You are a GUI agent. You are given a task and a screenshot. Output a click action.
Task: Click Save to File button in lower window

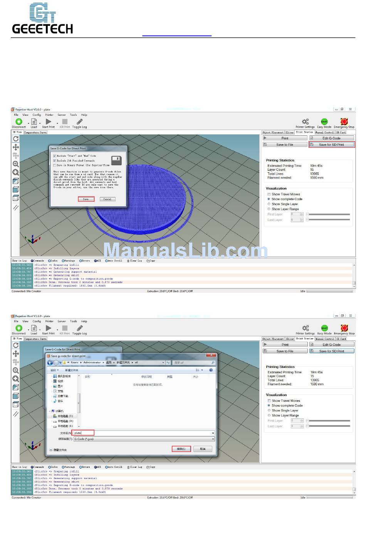pyautogui.click(x=285, y=351)
